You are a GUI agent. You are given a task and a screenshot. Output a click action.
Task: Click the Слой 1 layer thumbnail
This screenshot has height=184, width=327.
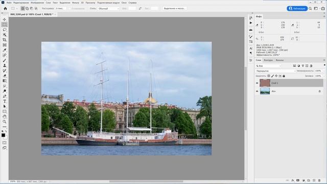(265, 83)
